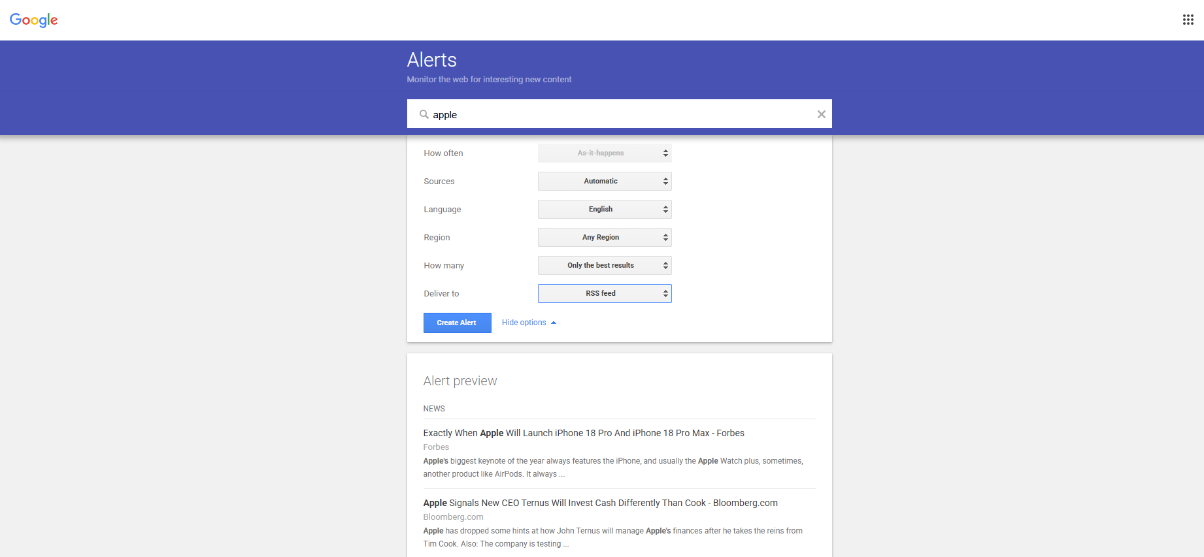The width and height of the screenshot is (1204, 557).
Task: Click the 'Forbes' source label
Action: 436,447
